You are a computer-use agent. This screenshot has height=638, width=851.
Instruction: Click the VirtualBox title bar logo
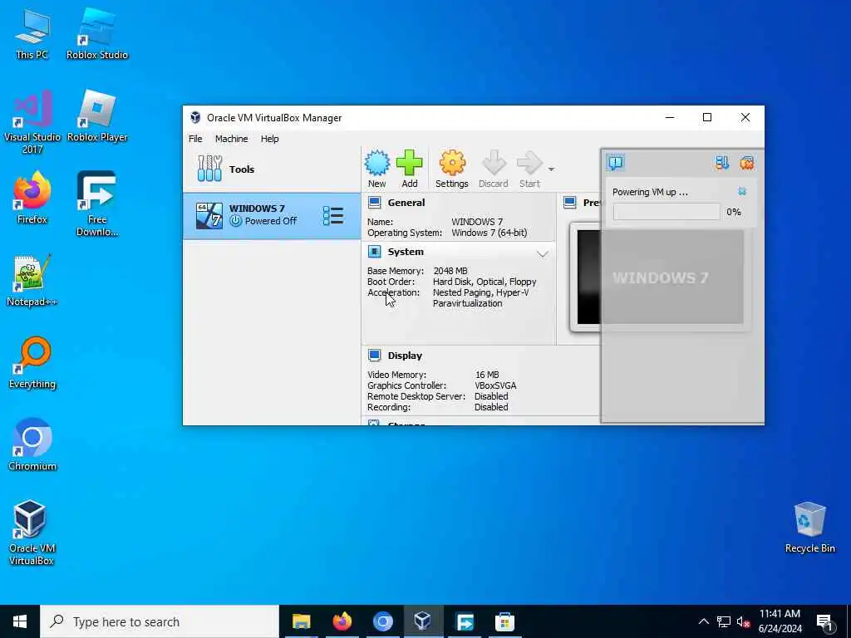point(195,118)
